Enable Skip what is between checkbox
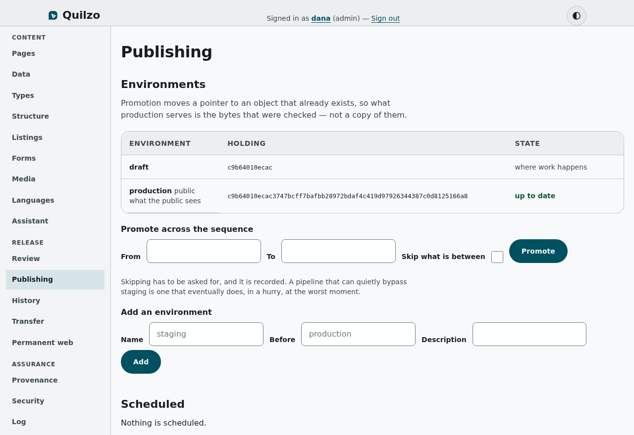The width and height of the screenshot is (634, 435). coord(497,257)
